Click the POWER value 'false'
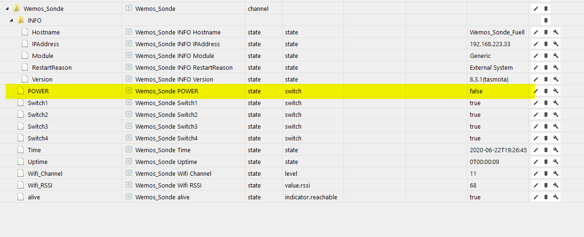This screenshot has height=237, width=584. [476, 91]
